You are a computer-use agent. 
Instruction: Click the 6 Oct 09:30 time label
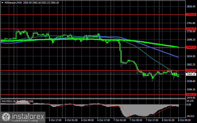click(x=87, y=120)
